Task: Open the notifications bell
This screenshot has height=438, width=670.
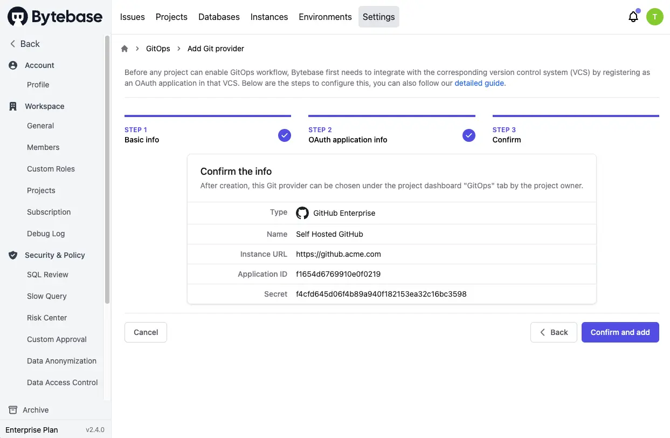Action: (x=633, y=17)
